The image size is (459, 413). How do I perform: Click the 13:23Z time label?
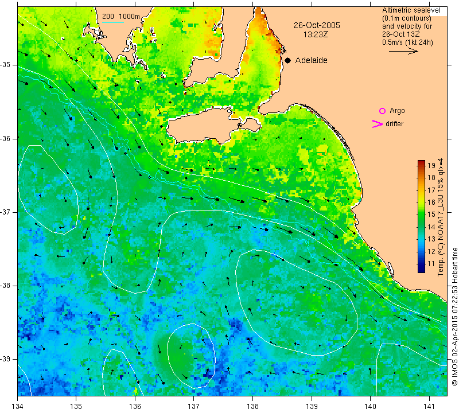coord(316,34)
